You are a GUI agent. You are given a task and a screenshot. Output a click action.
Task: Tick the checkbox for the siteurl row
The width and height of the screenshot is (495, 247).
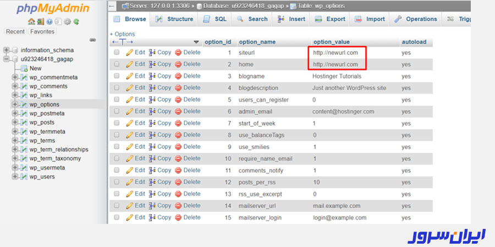117,52
